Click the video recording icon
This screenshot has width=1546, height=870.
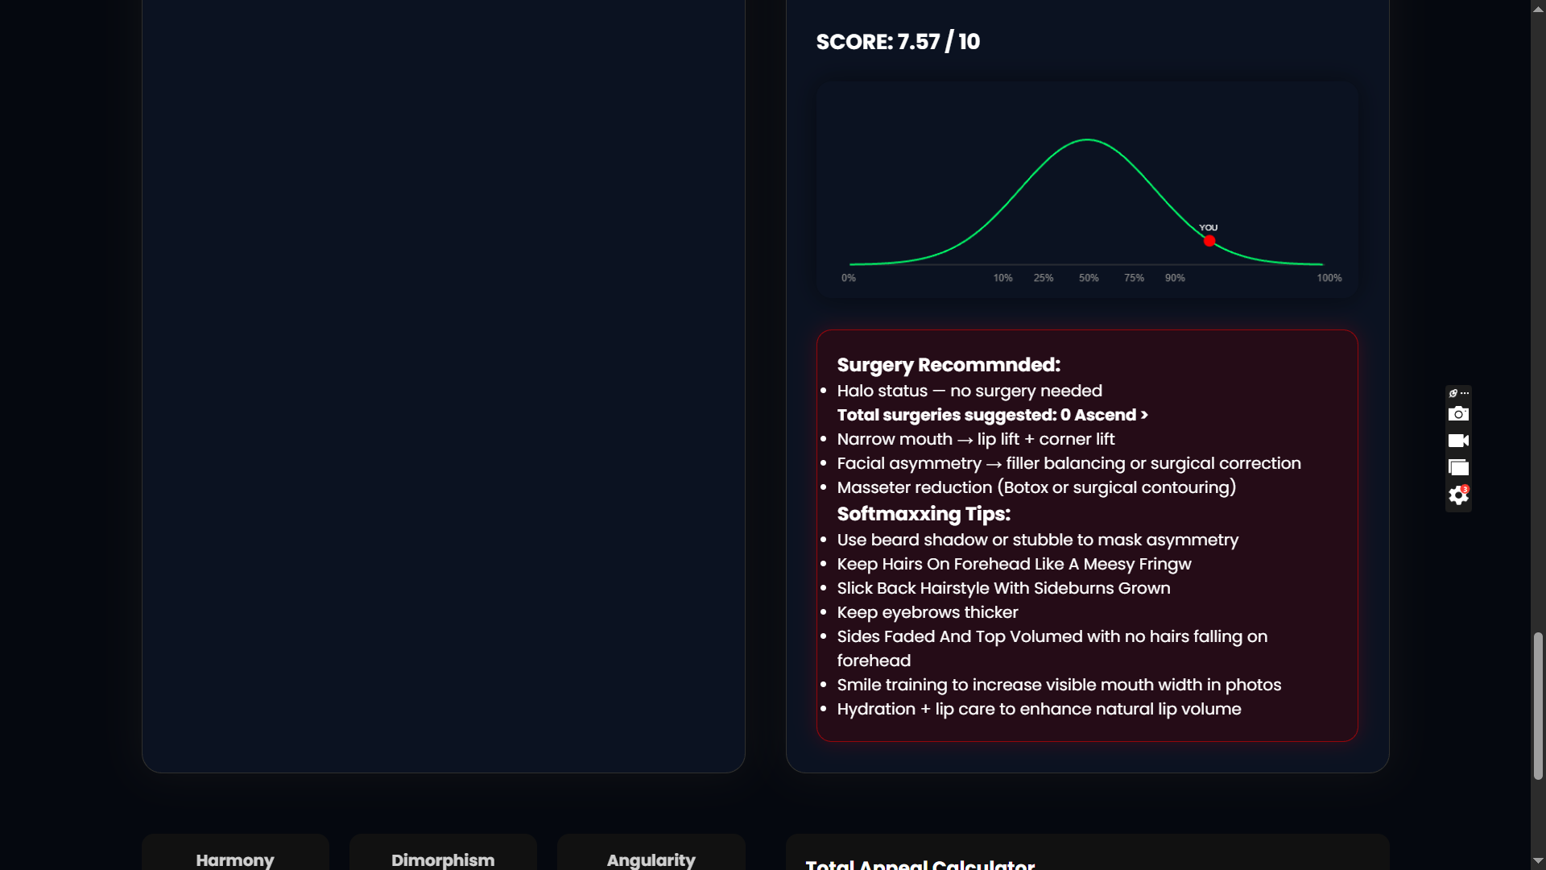click(x=1458, y=441)
